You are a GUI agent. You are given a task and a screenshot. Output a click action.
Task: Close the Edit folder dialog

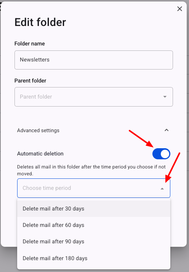pyautogui.click(x=179, y=9)
